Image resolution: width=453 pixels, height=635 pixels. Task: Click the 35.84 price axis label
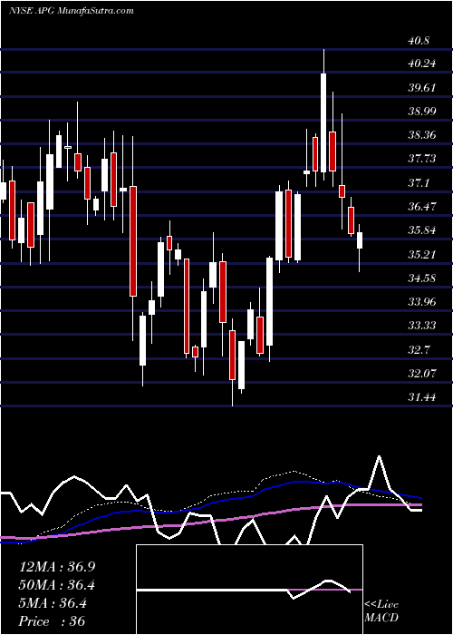(421, 230)
